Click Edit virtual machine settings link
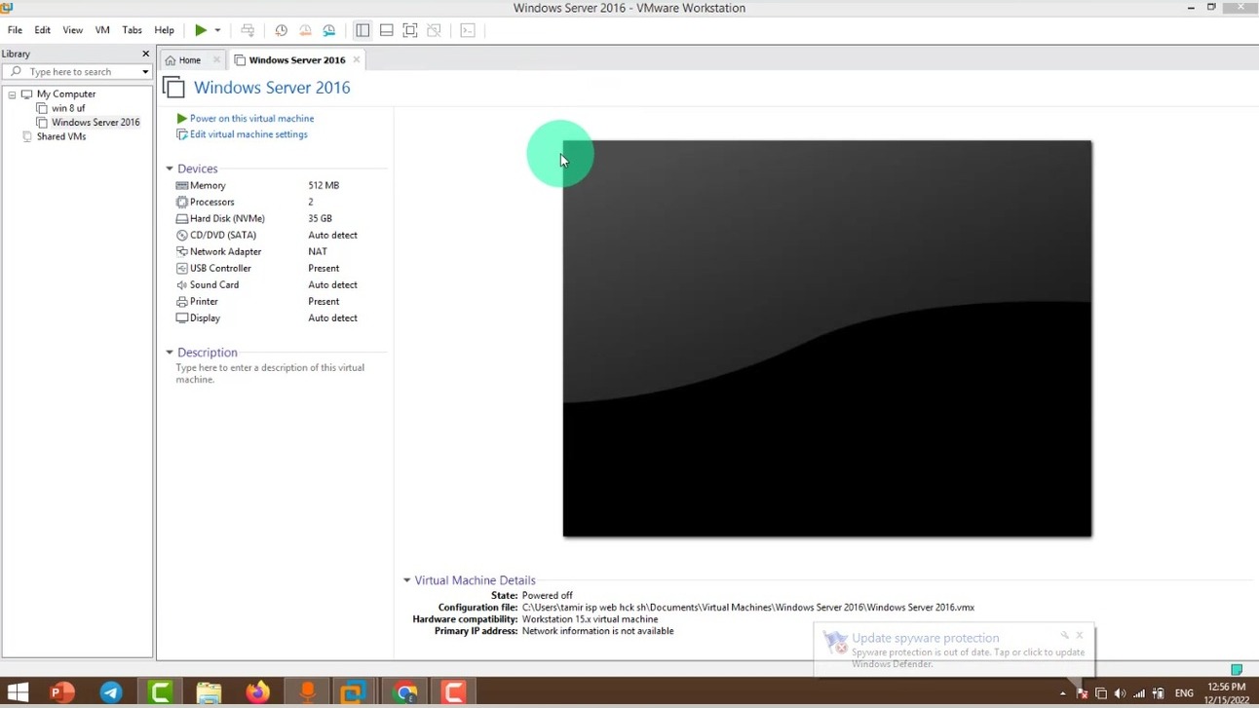The height and width of the screenshot is (708, 1259). 248,134
